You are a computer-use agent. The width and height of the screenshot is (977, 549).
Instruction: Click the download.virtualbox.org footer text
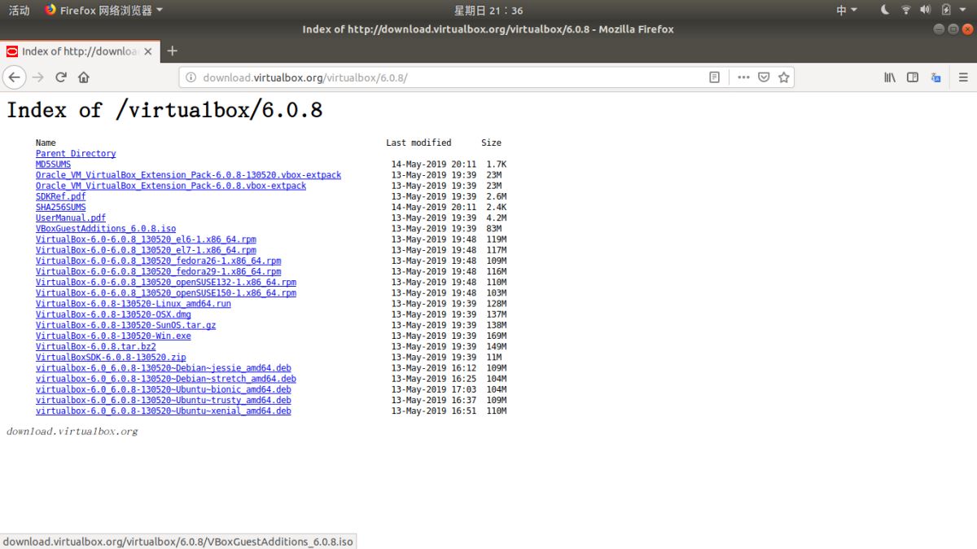(72, 431)
